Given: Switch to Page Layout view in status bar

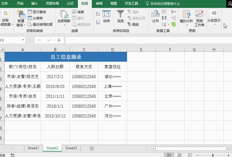Looking at the screenshot, I should pos(179,155).
